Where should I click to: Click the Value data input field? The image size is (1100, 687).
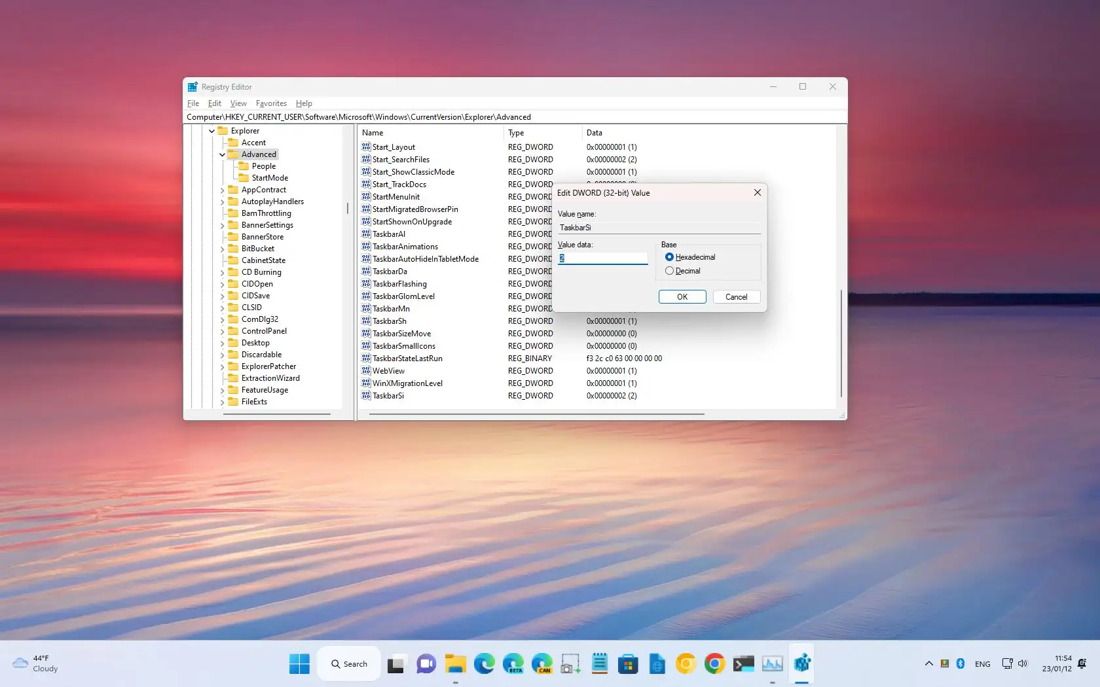tap(602, 258)
